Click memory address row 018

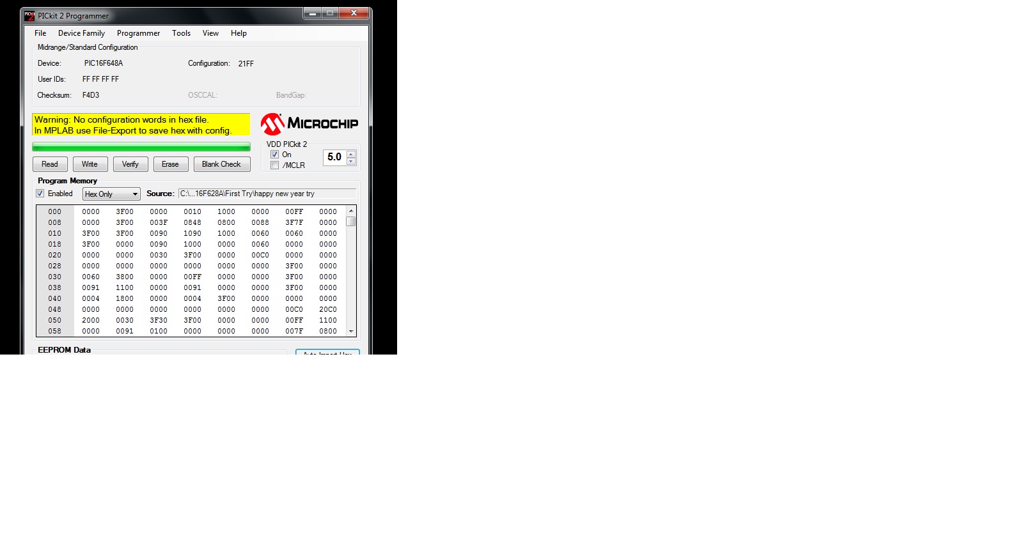click(x=55, y=244)
